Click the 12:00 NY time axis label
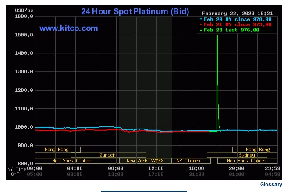The width and height of the screenshot is (291, 192). pos(156,168)
